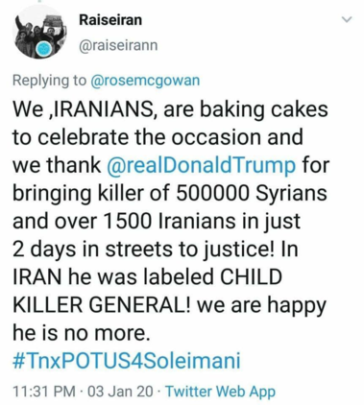Click the word IRANIANS in the tweet
The height and width of the screenshot is (405, 364).
click(x=103, y=109)
